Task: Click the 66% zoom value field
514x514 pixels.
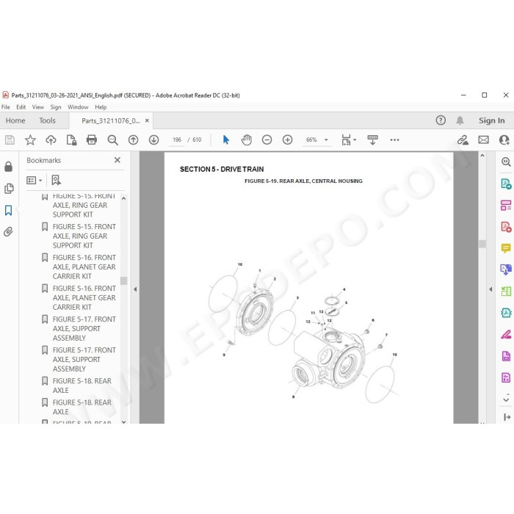Action: click(311, 140)
